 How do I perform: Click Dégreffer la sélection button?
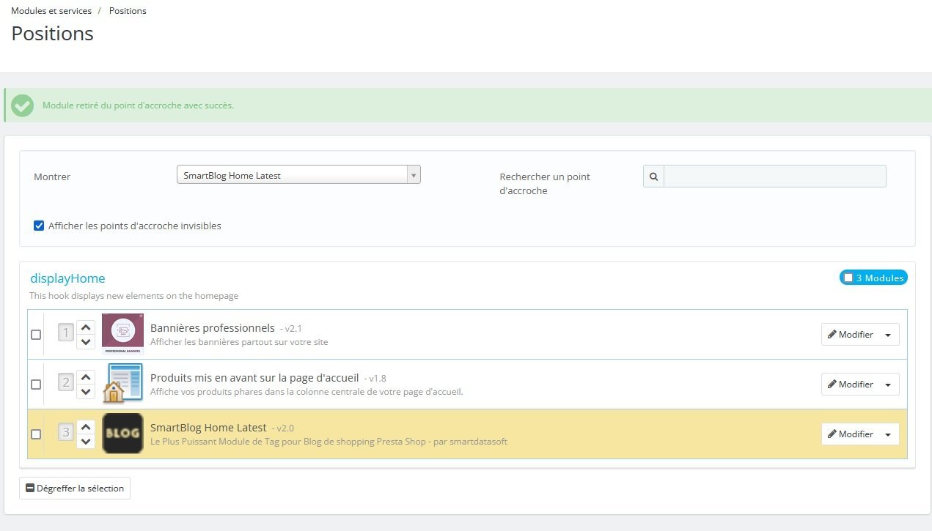(x=75, y=489)
